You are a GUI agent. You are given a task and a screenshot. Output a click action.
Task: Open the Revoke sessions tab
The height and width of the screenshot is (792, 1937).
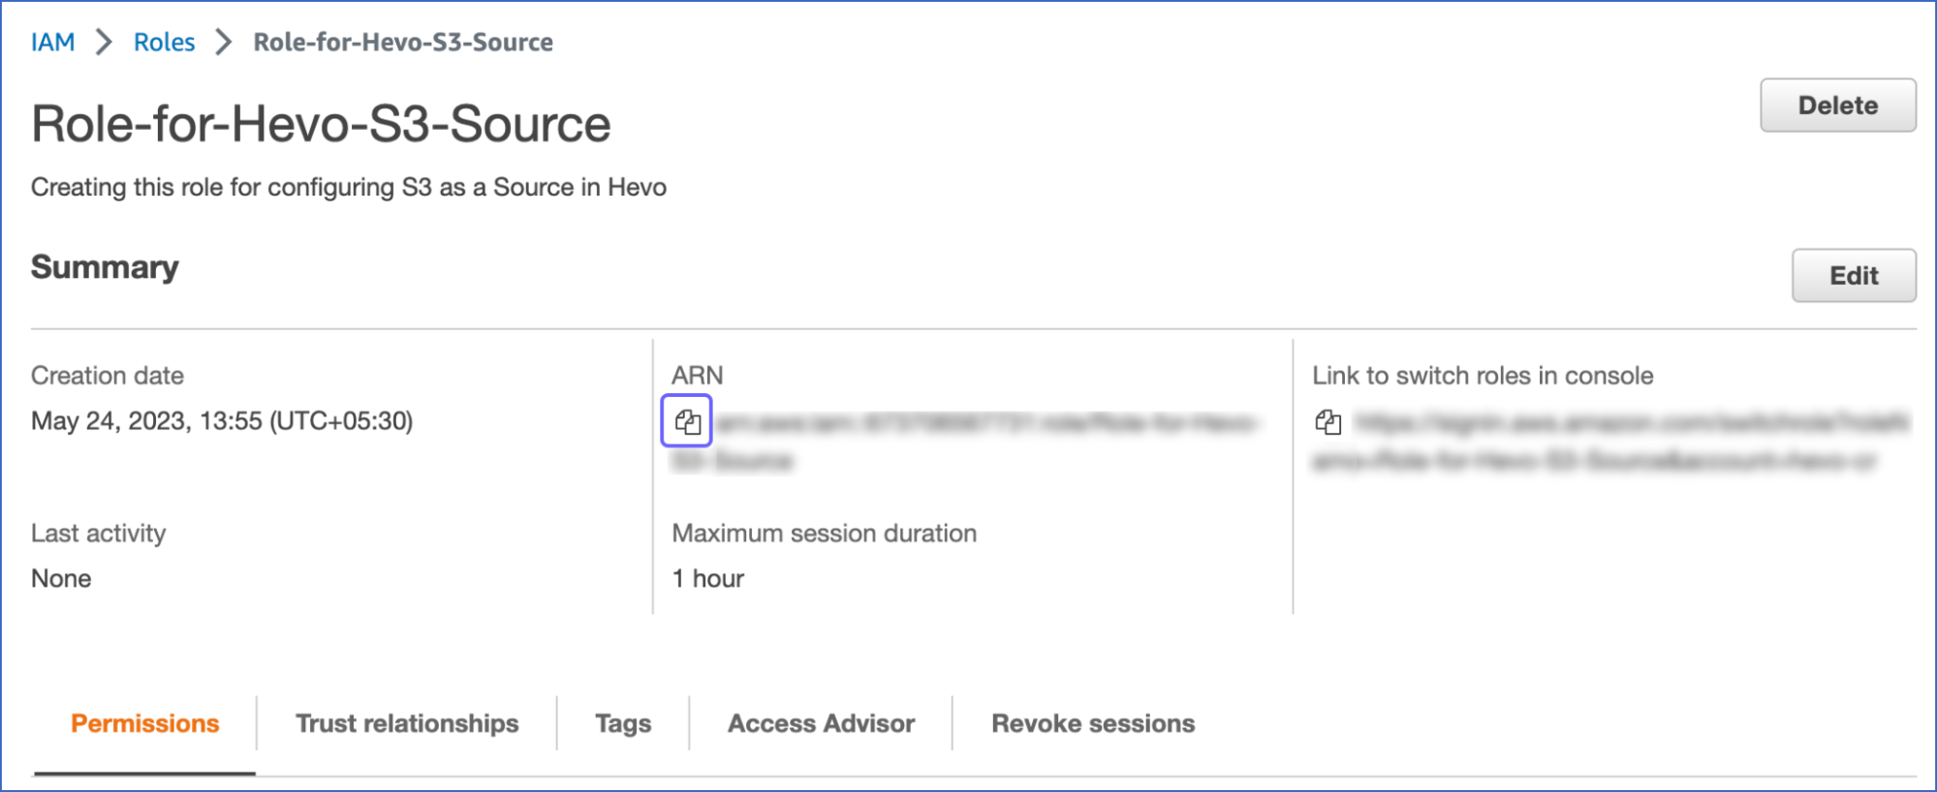1093,723
